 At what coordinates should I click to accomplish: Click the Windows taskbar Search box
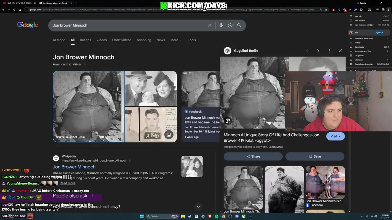click(162, 216)
